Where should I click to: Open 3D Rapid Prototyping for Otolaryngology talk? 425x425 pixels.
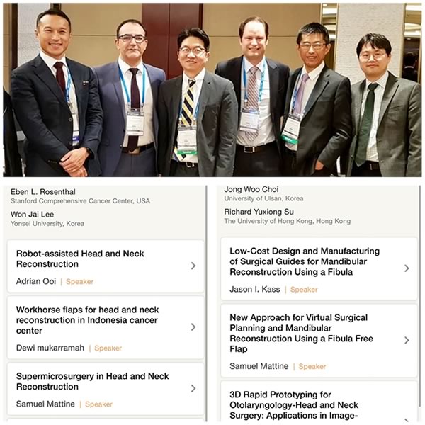(x=294, y=405)
